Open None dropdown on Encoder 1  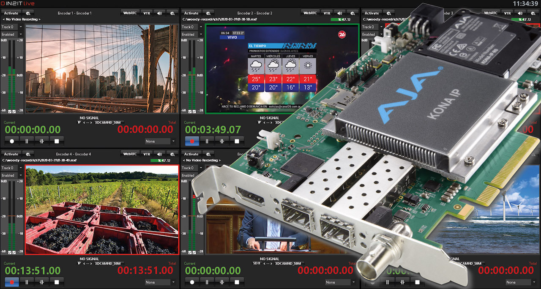point(160,141)
